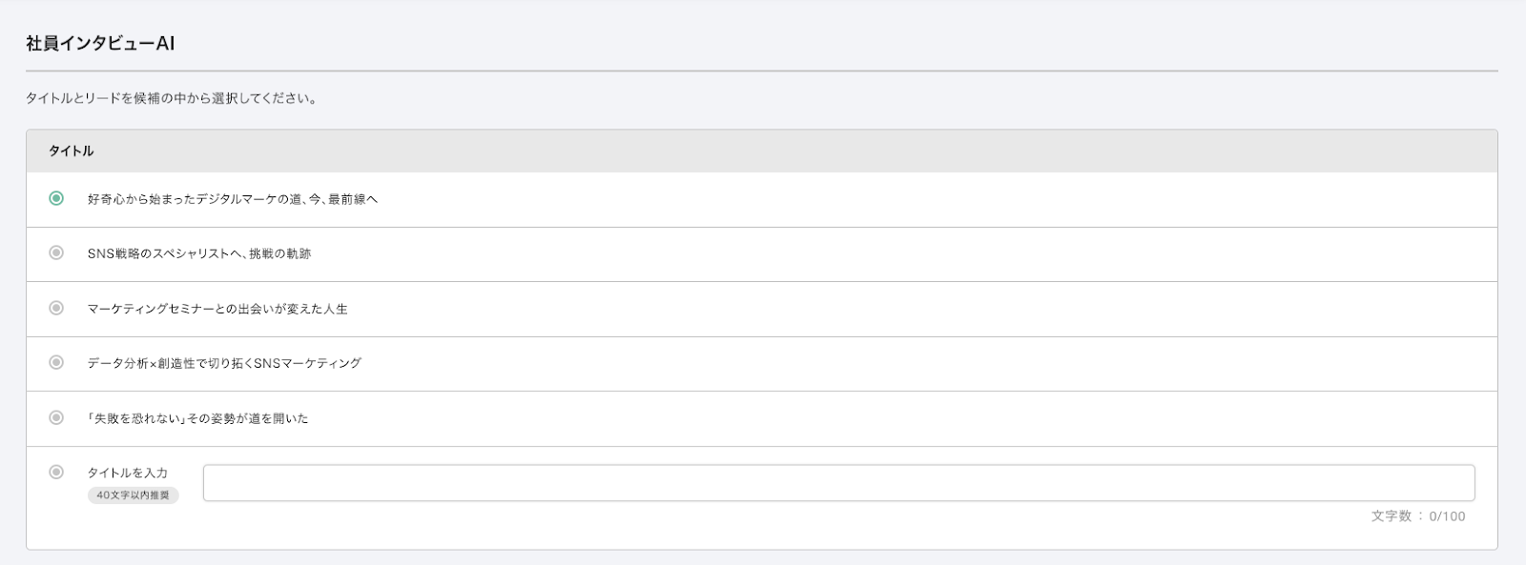Select the データ分析×創造性 radio button
Viewport: 1526px width, 565px height.
(x=56, y=362)
